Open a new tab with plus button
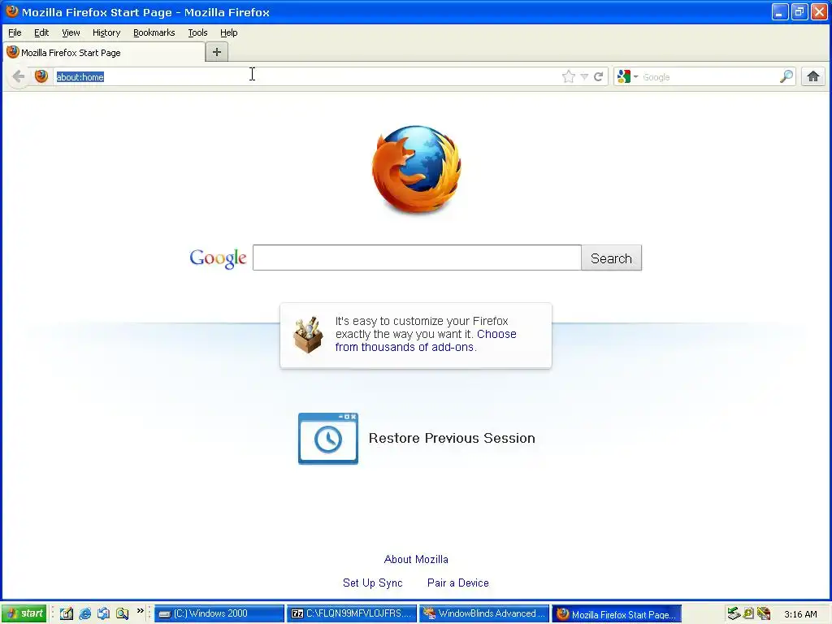This screenshot has width=832, height=624. (216, 52)
